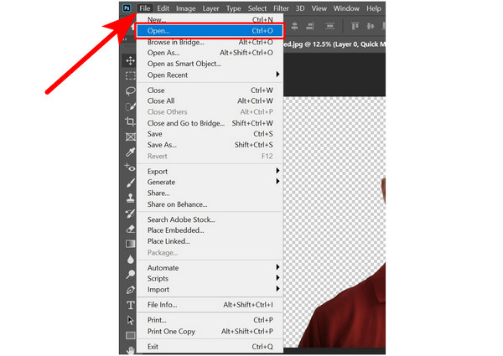This screenshot has height=356, width=503.
Task: Select the Move tool
Action: click(130, 60)
